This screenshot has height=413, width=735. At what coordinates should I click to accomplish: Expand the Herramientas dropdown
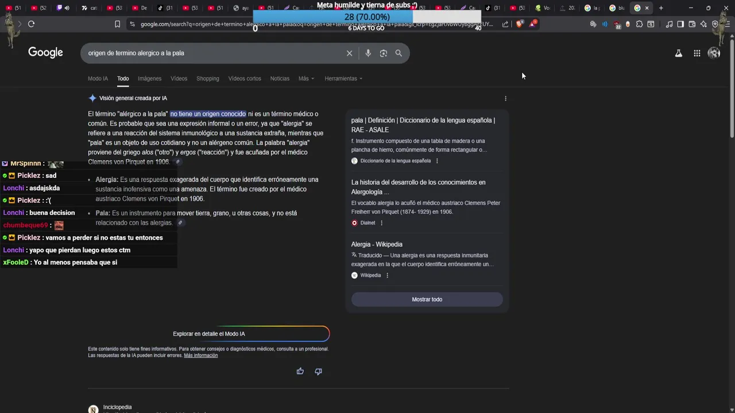pyautogui.click(x=343, y=79)
